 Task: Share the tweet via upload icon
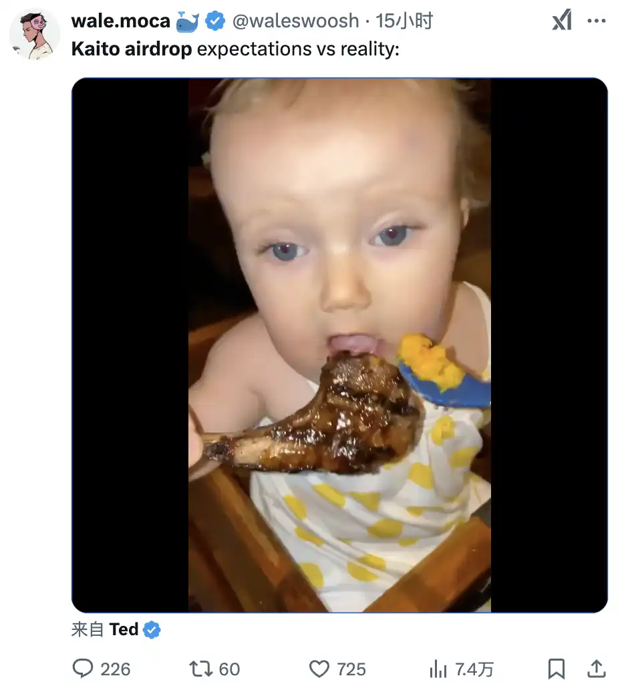point(597,669)
